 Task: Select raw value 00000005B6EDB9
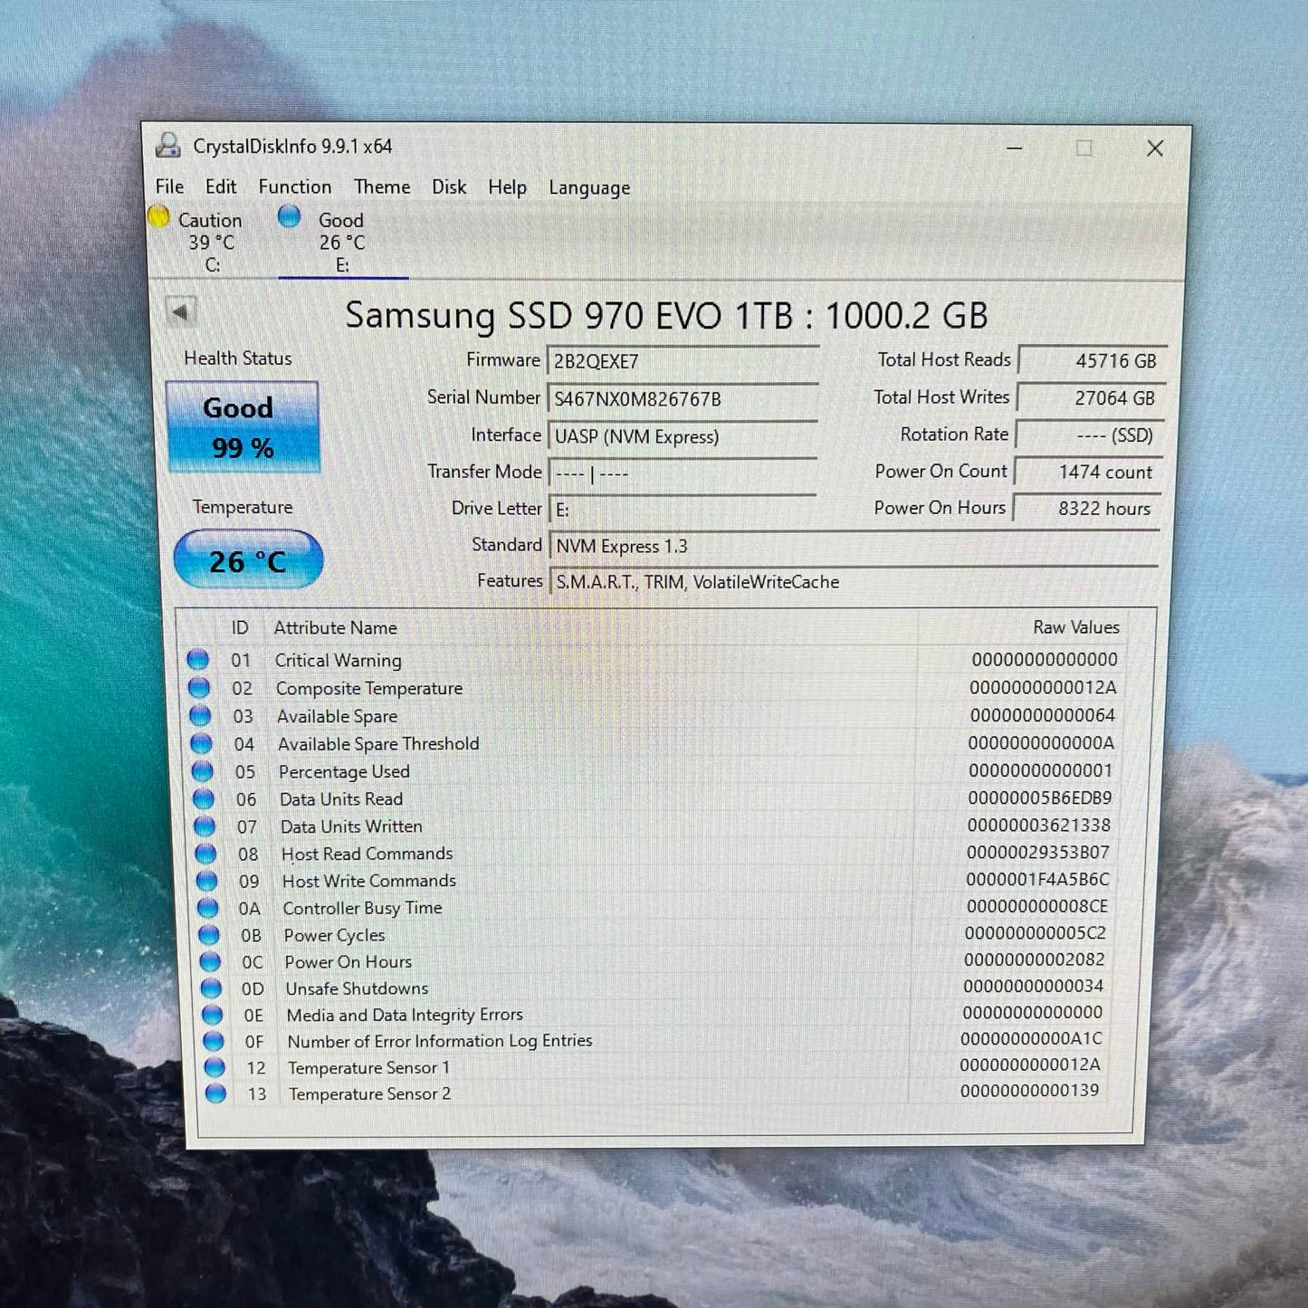coord(1040,797)
